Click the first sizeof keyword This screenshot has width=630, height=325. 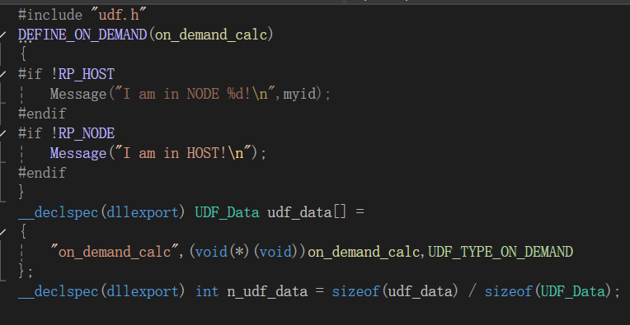click(x=355, y=291)
